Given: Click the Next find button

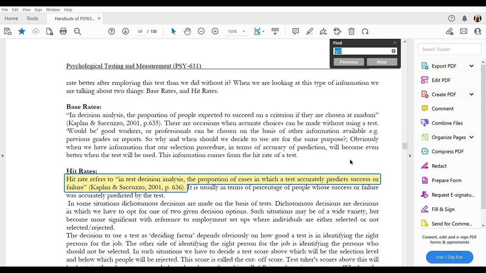Looking at the screenshot, I should (x=382, y=62).
